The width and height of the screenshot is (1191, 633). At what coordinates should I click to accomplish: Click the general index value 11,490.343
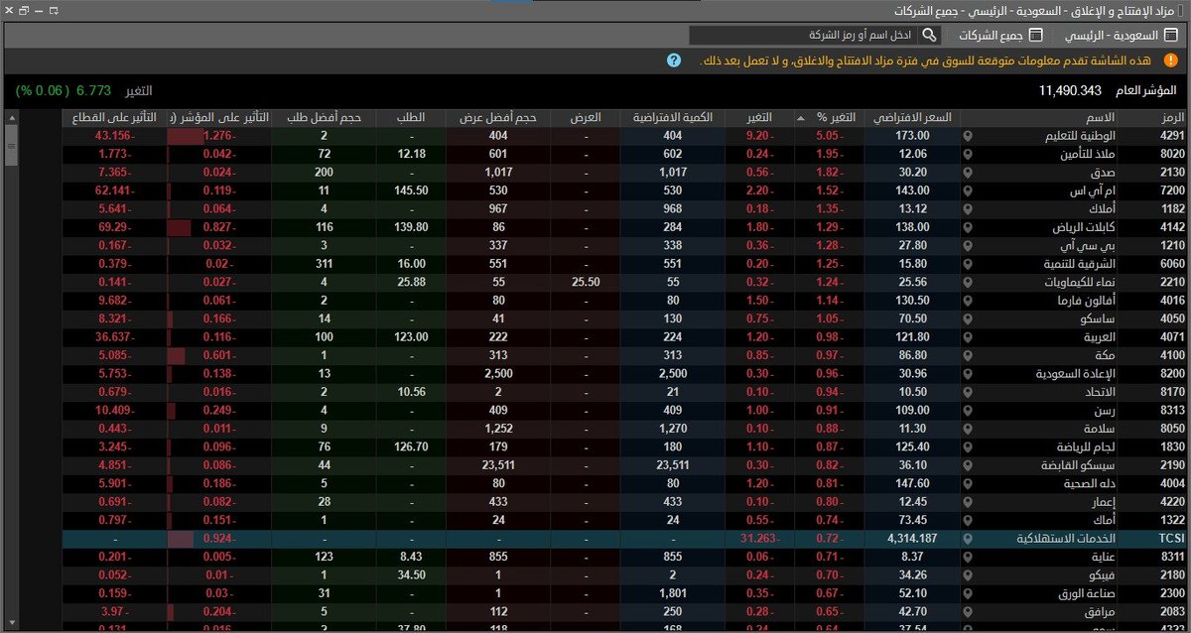click(1071, 90)
